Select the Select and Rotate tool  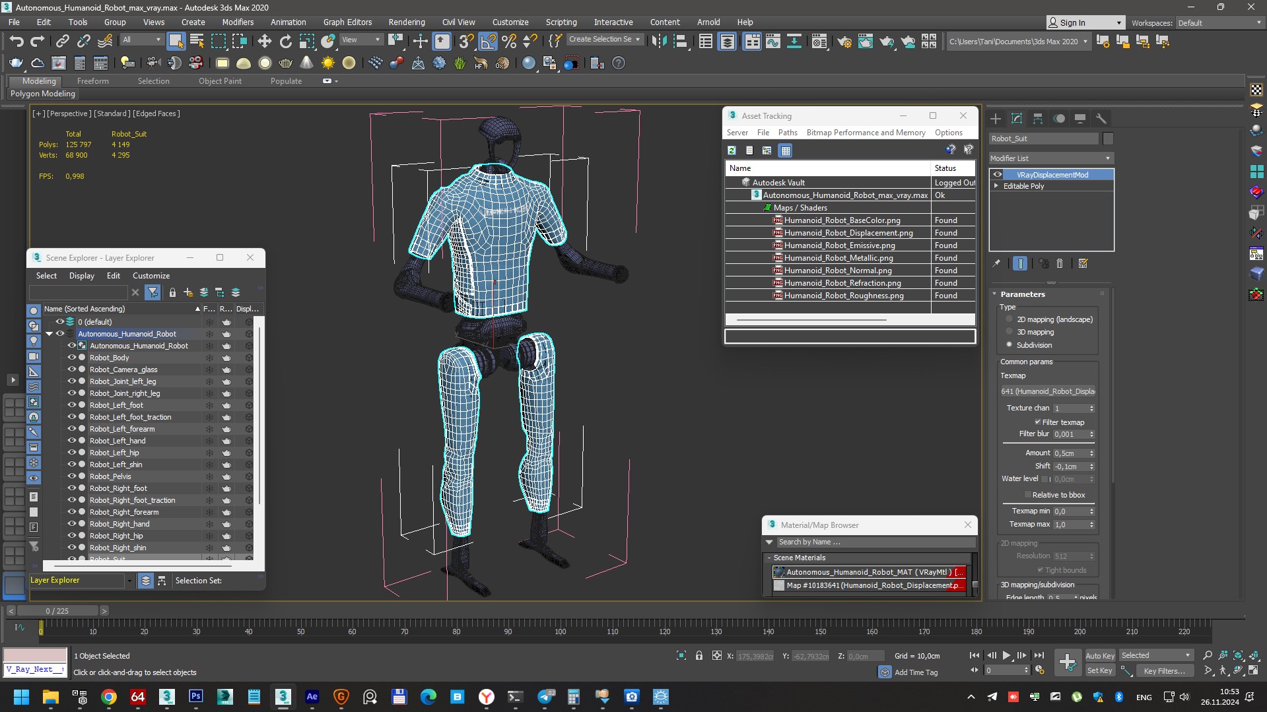coord(286,42)
